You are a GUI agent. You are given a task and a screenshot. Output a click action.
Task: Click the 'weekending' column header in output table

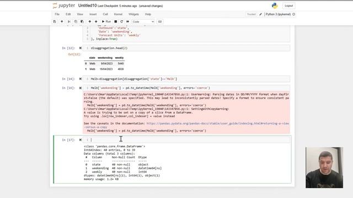click(105, 58)
